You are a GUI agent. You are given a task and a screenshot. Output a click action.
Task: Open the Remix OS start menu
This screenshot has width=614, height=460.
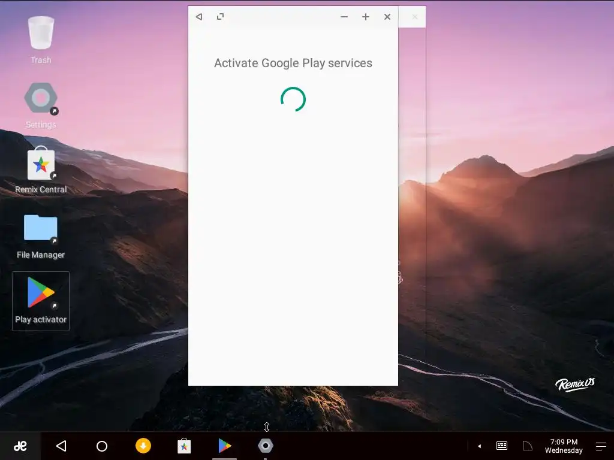point(20,446)
